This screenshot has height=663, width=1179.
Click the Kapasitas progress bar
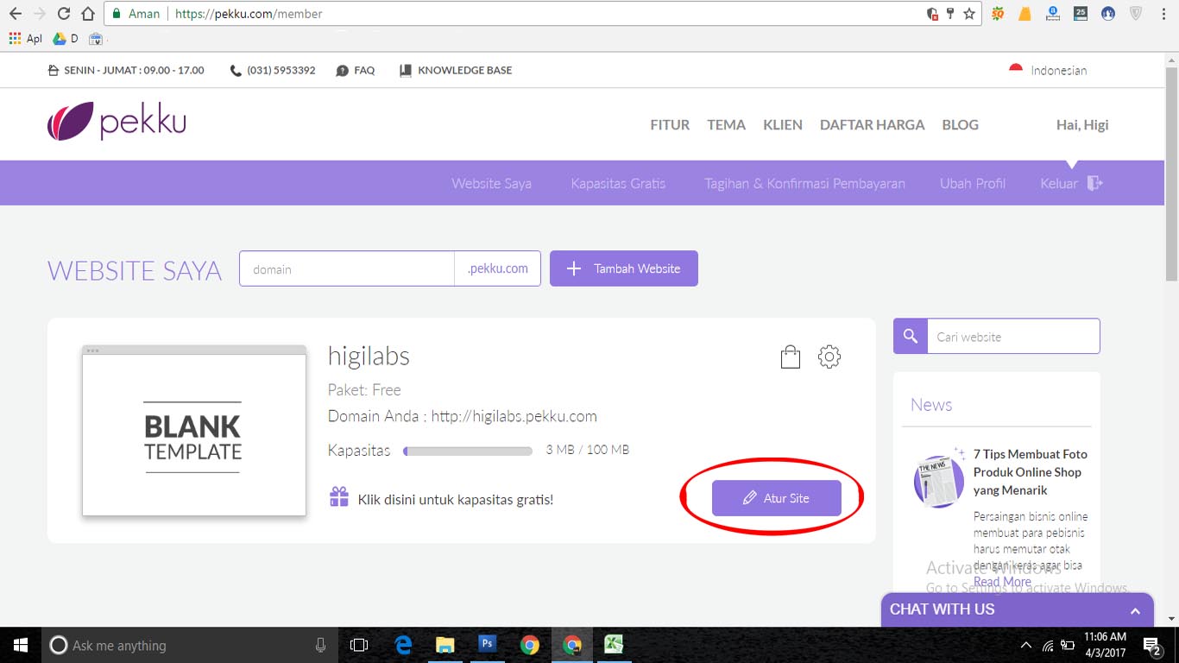pos(468,451)
